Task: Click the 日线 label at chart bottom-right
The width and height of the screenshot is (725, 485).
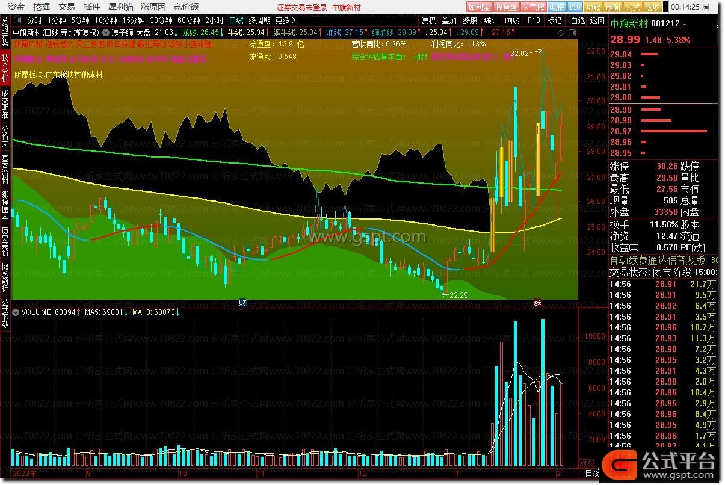Action: click(x=593, y=474)
